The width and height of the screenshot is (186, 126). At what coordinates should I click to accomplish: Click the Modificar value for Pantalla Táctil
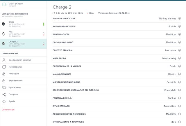[x=171, y=34]
